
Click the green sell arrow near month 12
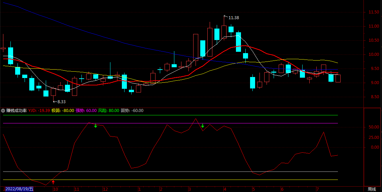(x=96, y=125)
